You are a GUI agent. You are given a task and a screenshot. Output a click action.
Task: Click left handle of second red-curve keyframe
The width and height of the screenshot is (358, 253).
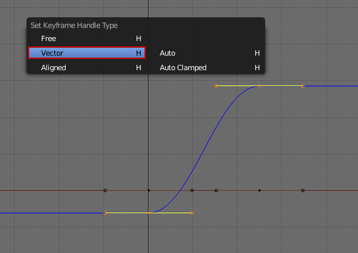tap(216, 190)
